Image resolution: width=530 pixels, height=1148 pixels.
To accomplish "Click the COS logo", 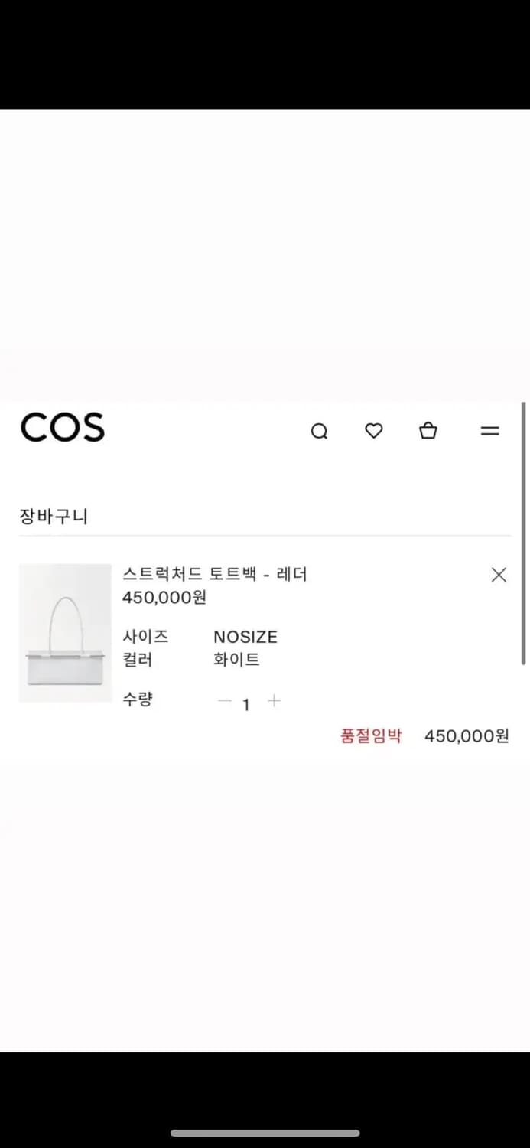I will (63, 427).
